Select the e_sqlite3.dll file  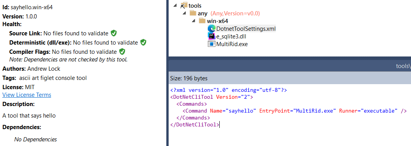click(x=231, y=36)
